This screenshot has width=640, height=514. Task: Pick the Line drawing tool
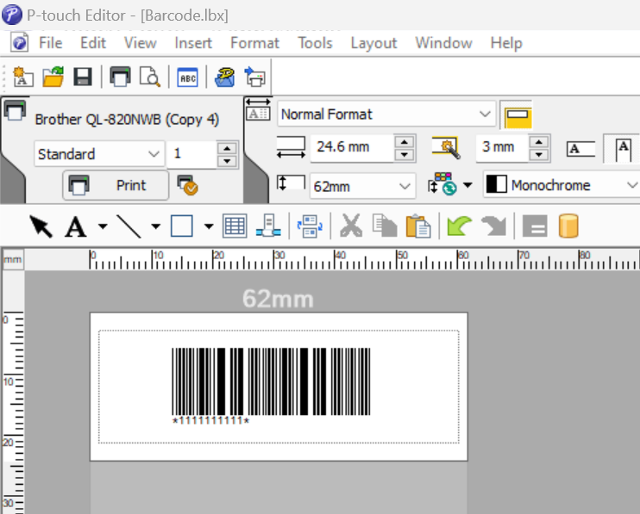pyautogui.click(x=129, y=226)
